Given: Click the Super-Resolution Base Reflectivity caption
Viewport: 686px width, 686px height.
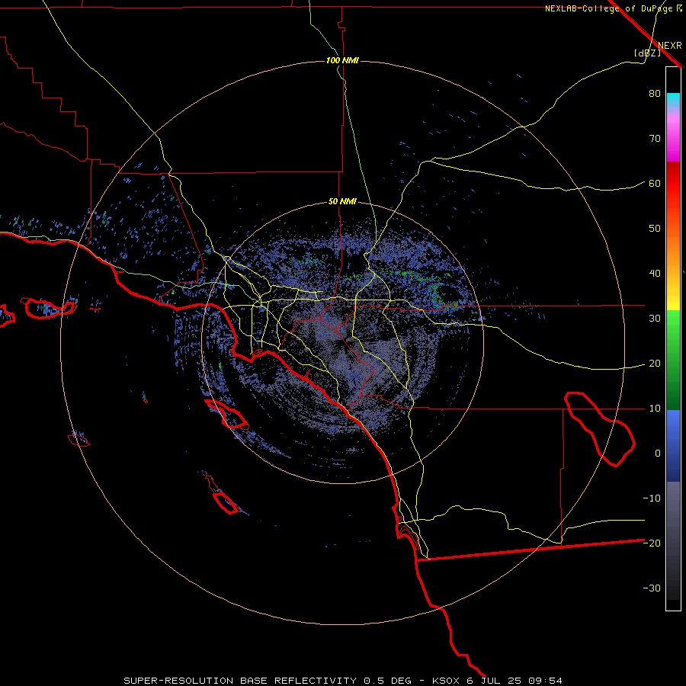Looking at the screenshot, I should tap(343, 681).
